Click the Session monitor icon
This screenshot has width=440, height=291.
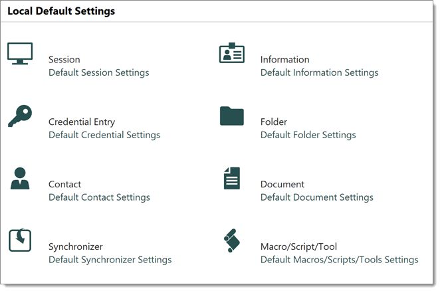[20, 53]
